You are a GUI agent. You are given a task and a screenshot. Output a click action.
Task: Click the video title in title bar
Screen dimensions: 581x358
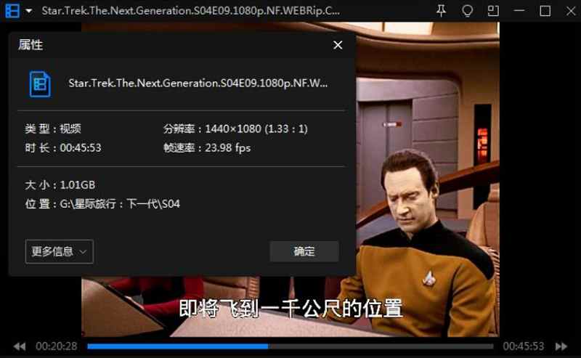(190, 11)
